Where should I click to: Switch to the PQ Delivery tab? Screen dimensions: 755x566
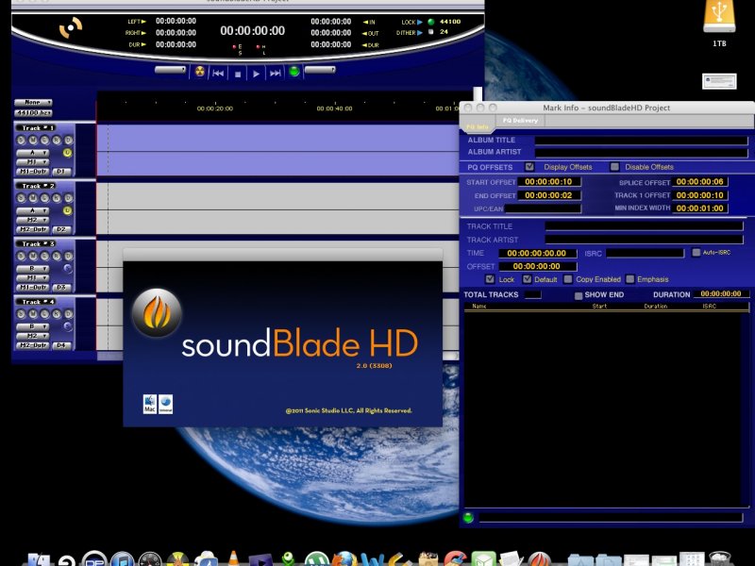pyautogui.click(x=520, y=121)
